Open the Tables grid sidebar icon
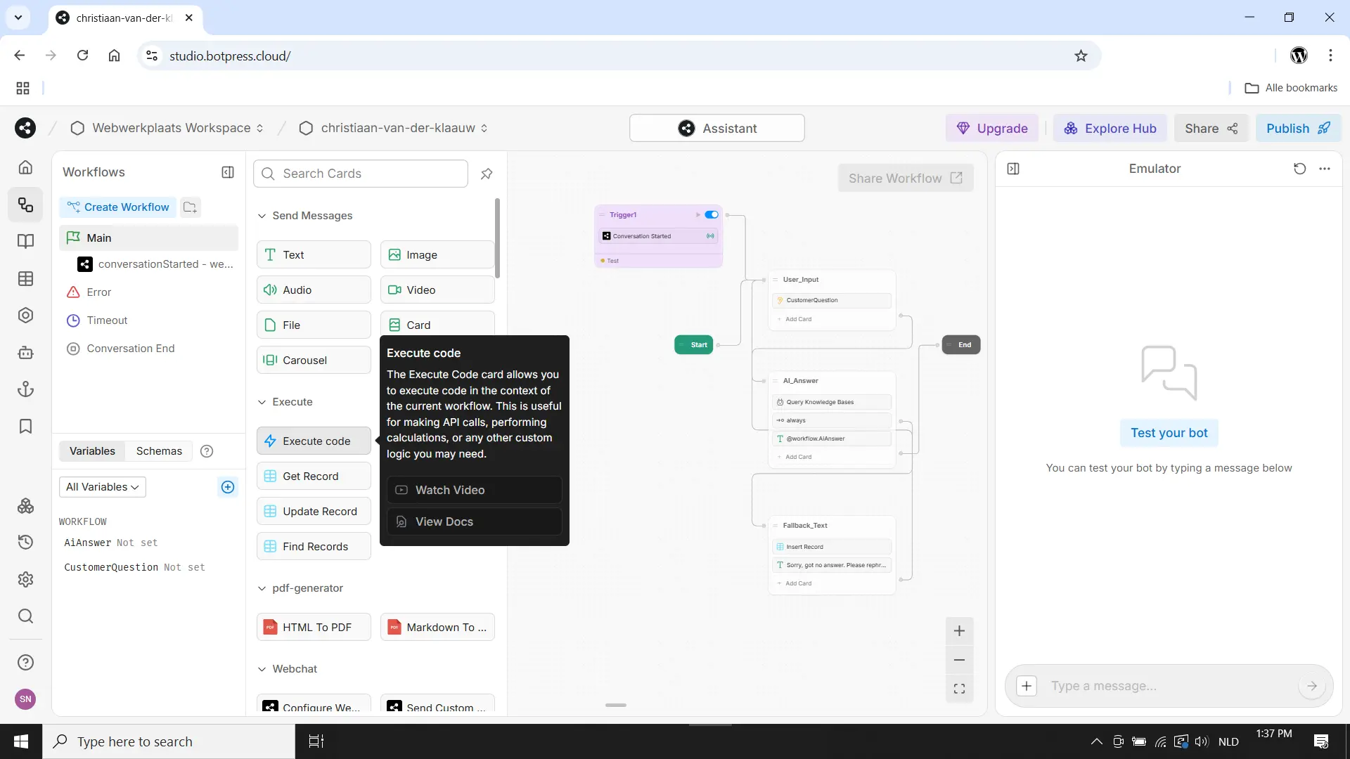The width and height of the screenshot is (1350, 759). [x=25, y=279]
